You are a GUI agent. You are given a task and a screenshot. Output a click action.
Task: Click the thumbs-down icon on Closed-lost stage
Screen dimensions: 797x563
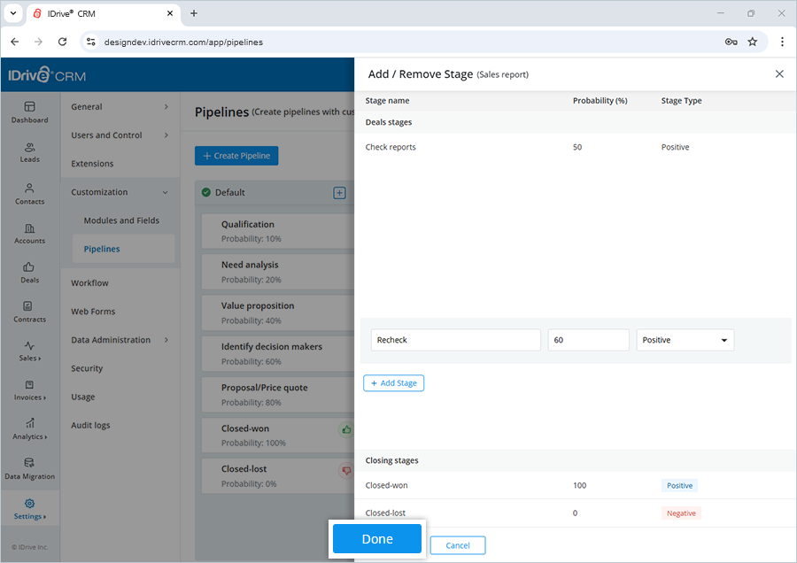[345, 470]
